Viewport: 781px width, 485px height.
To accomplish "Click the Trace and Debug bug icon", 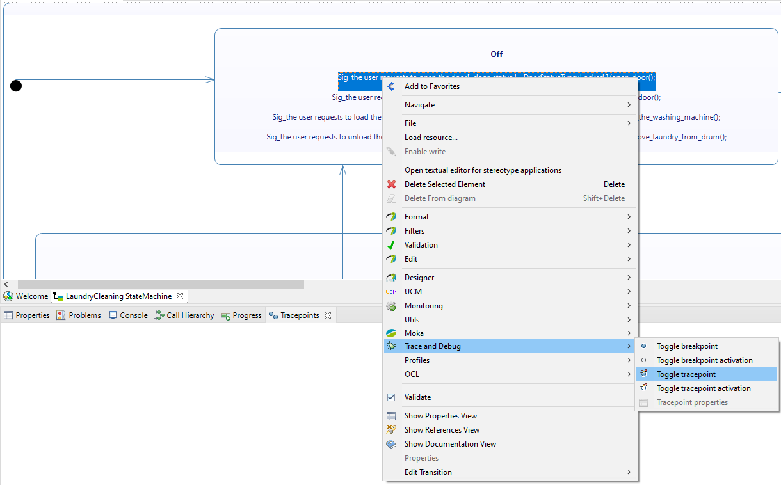I will [x=391, y=346].
